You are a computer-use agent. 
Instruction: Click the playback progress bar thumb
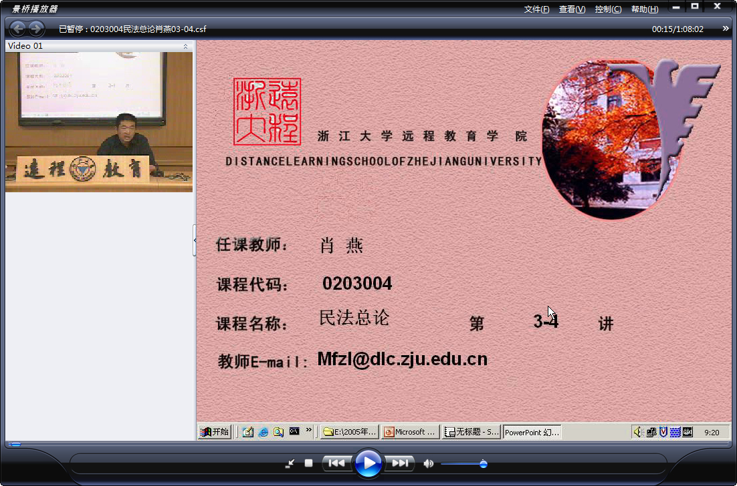pos(15,444)
